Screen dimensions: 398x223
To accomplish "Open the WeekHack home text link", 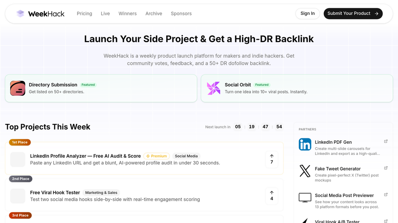I will (x=46, y=14).
